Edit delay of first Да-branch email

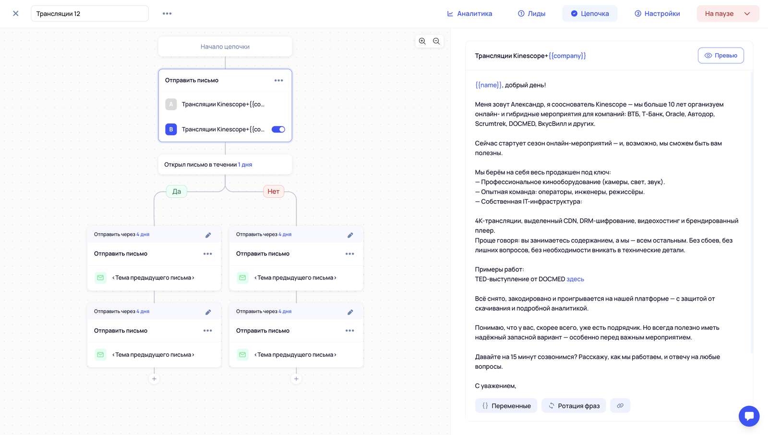(208, 235)
